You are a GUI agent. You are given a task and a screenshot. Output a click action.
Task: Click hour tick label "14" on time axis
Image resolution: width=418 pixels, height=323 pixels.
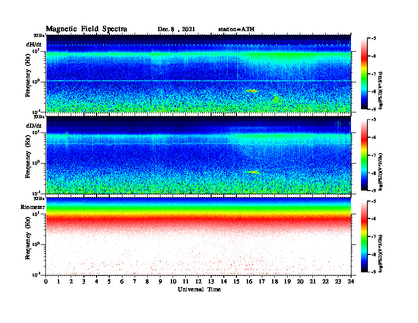point(224,281)
